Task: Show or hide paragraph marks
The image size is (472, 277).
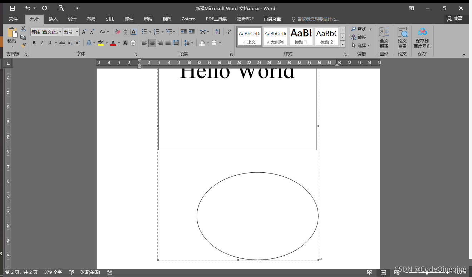Action: pos(229,32)
